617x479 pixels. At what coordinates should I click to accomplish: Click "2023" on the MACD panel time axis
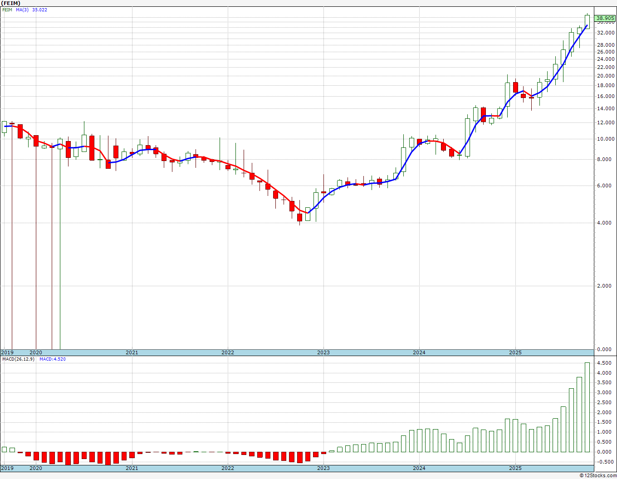tap(323, 468)
